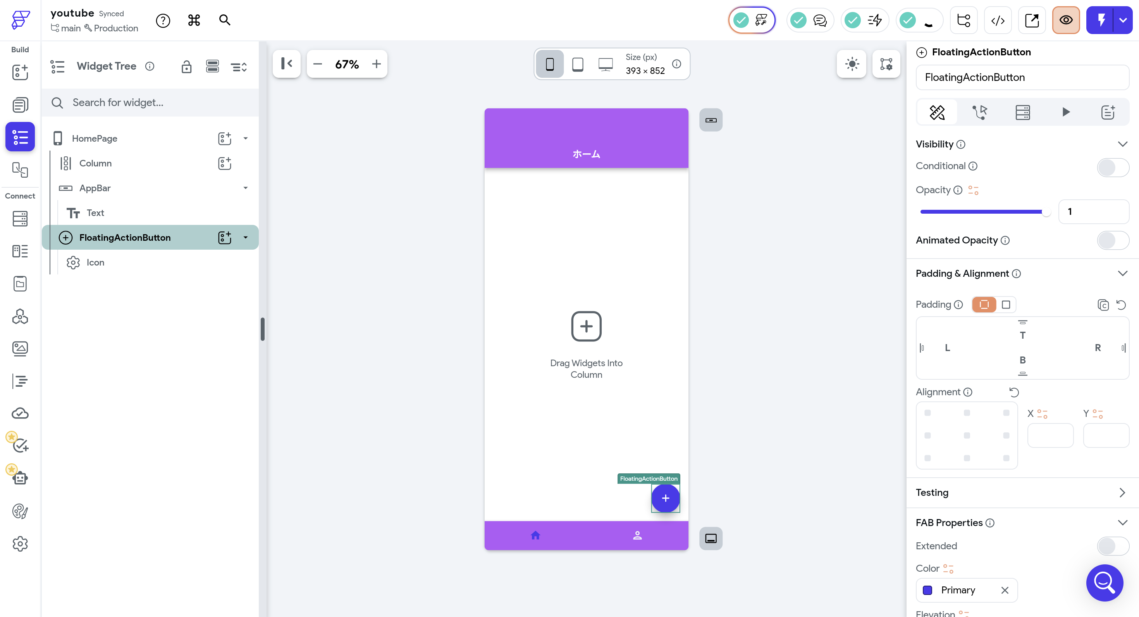Collapse the Padding & Alignment section

pyautogui.click(x=1122, y=273)
